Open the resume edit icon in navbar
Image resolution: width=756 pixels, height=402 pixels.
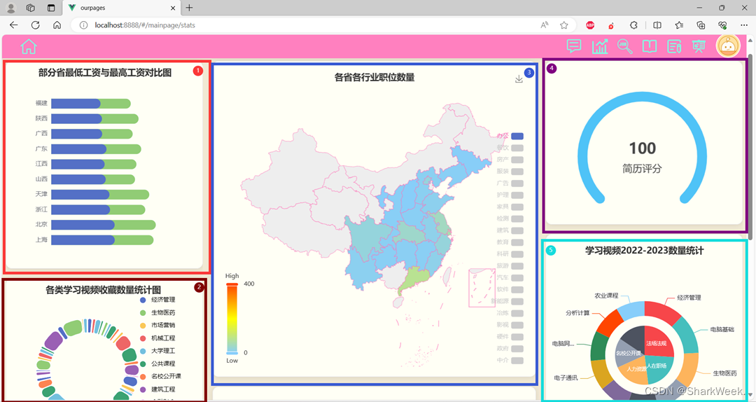pos(674,46)
